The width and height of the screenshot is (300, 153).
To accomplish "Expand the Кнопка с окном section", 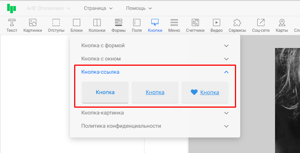I will pyautogui.click(x=155, y=59).
